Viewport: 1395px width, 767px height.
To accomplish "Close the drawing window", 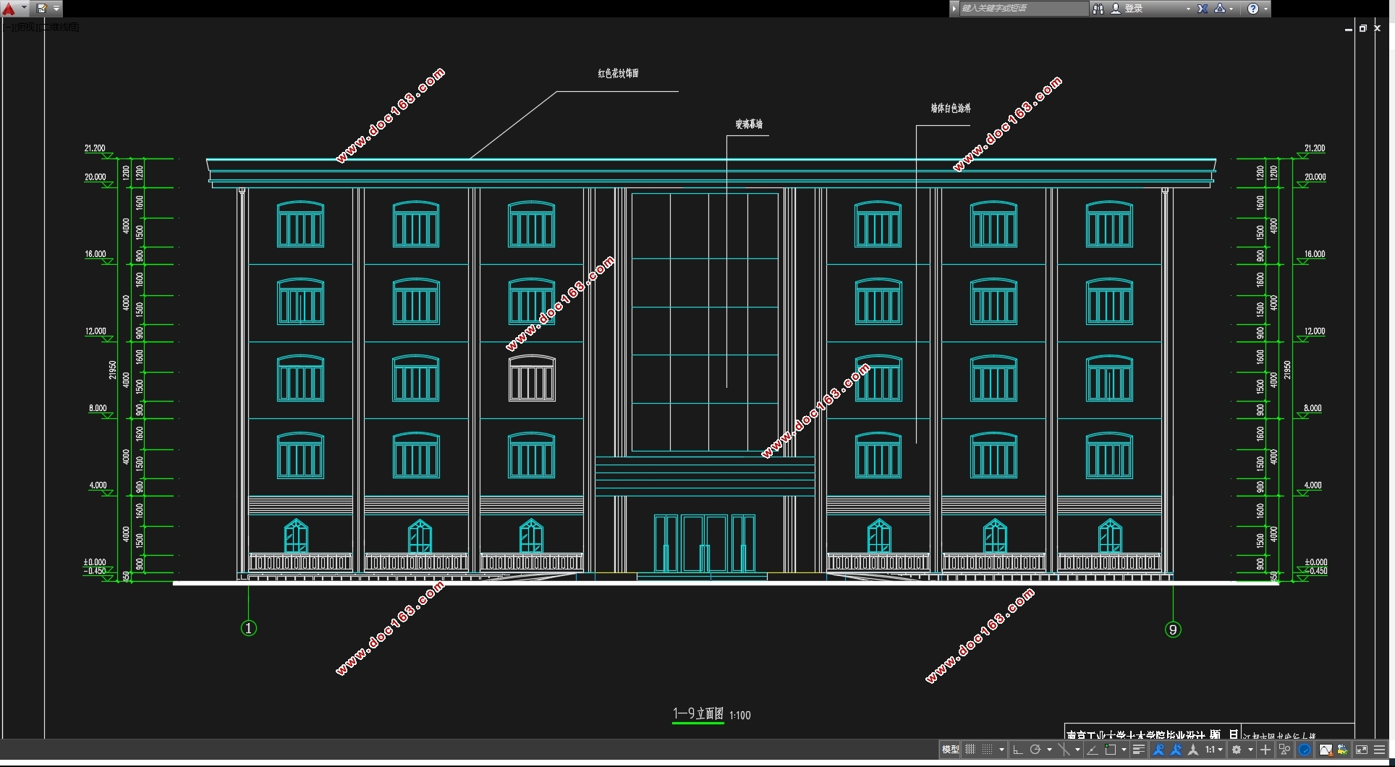I will [1378, 28].
